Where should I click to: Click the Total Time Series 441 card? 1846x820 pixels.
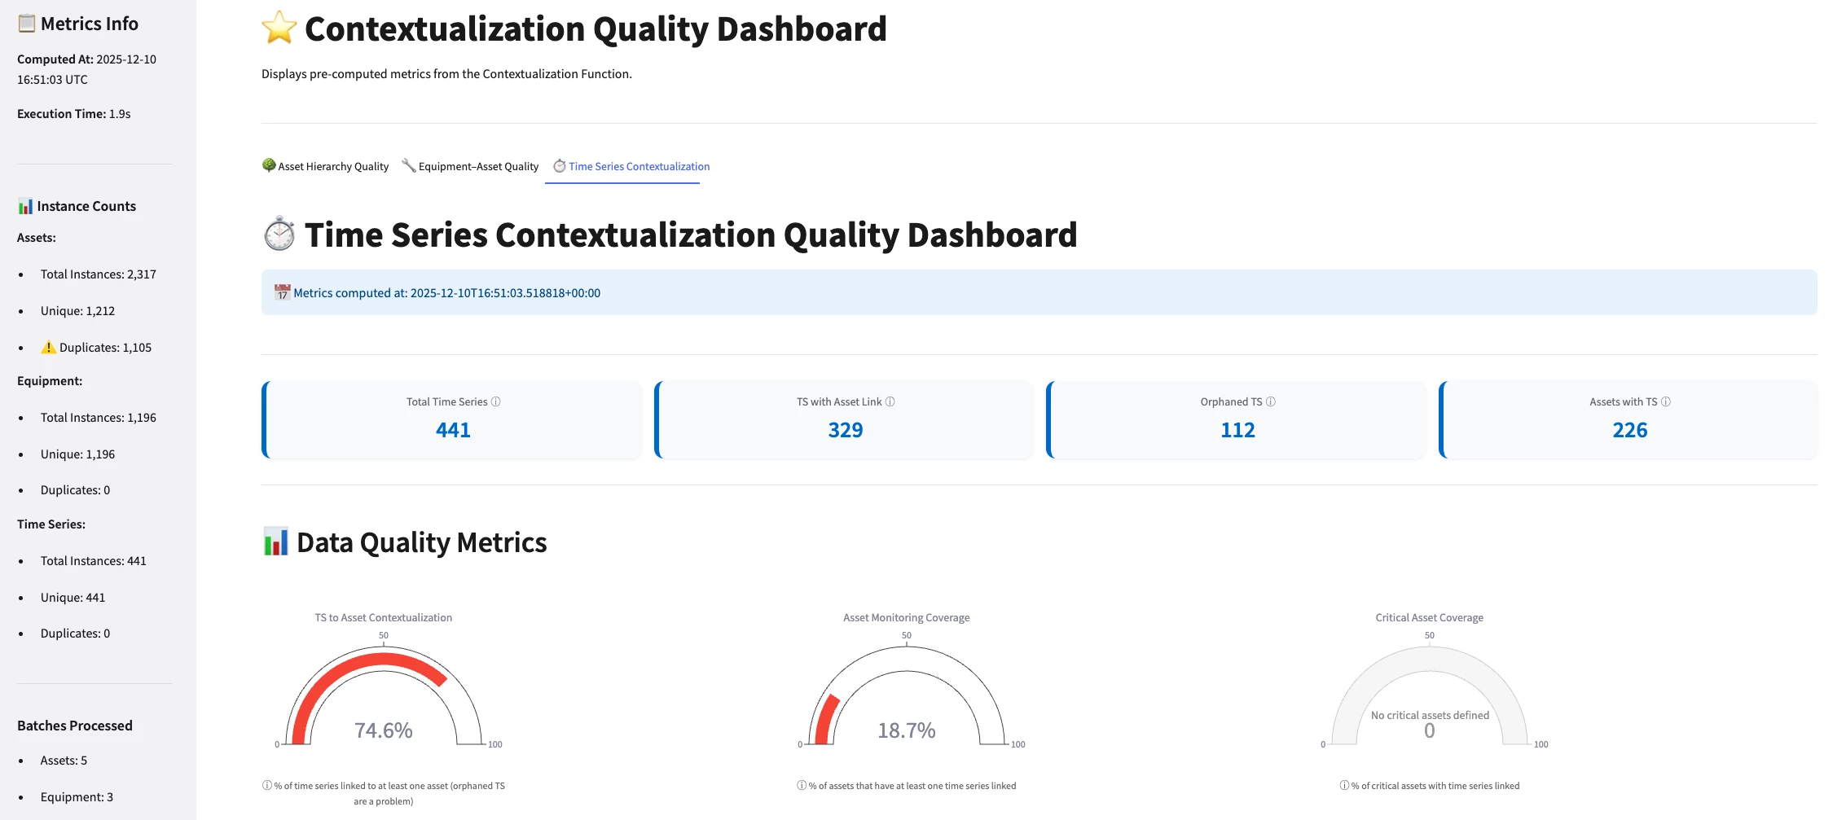pos(453,420)
